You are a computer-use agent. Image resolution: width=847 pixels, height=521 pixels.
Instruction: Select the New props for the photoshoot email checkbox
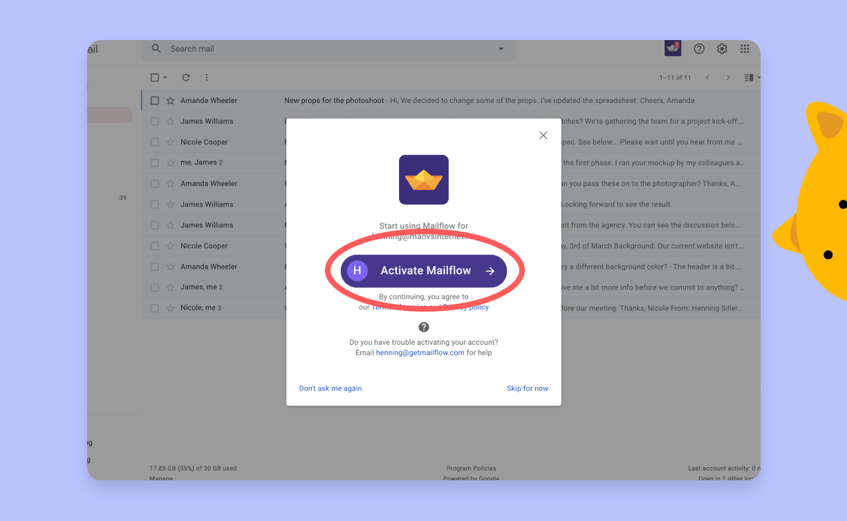155,101
